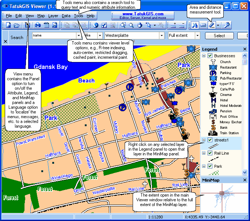Select the magnifier zoom tool

pyautogui.click(x=131, y=25)
